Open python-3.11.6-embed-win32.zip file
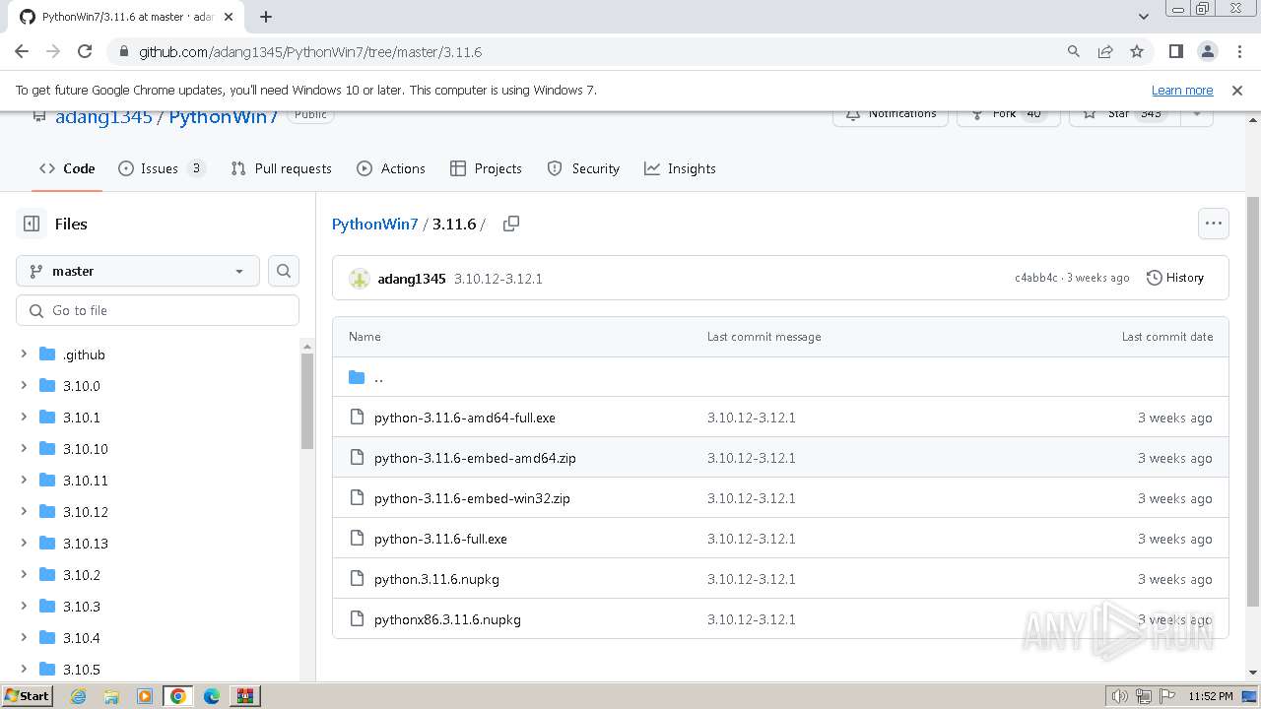 click(472, 498)
